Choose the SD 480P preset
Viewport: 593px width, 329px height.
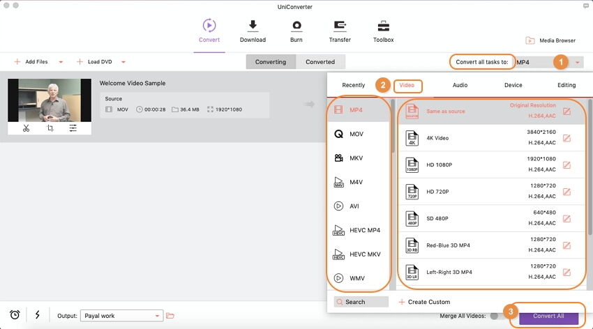pyautogui.click(x=492, y=218)
